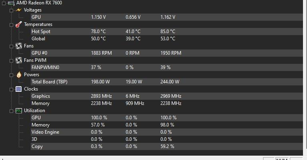
Task: Select the Hot Spot temperature row
Action: coord(166,32)
